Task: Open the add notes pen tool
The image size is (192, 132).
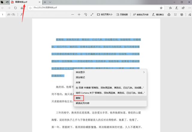Action: 177,8
